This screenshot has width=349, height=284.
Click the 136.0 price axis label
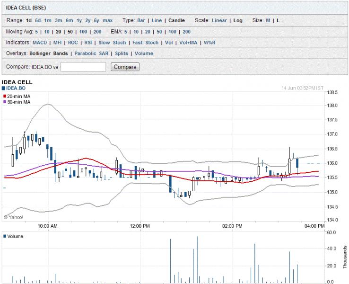[332, 163]
